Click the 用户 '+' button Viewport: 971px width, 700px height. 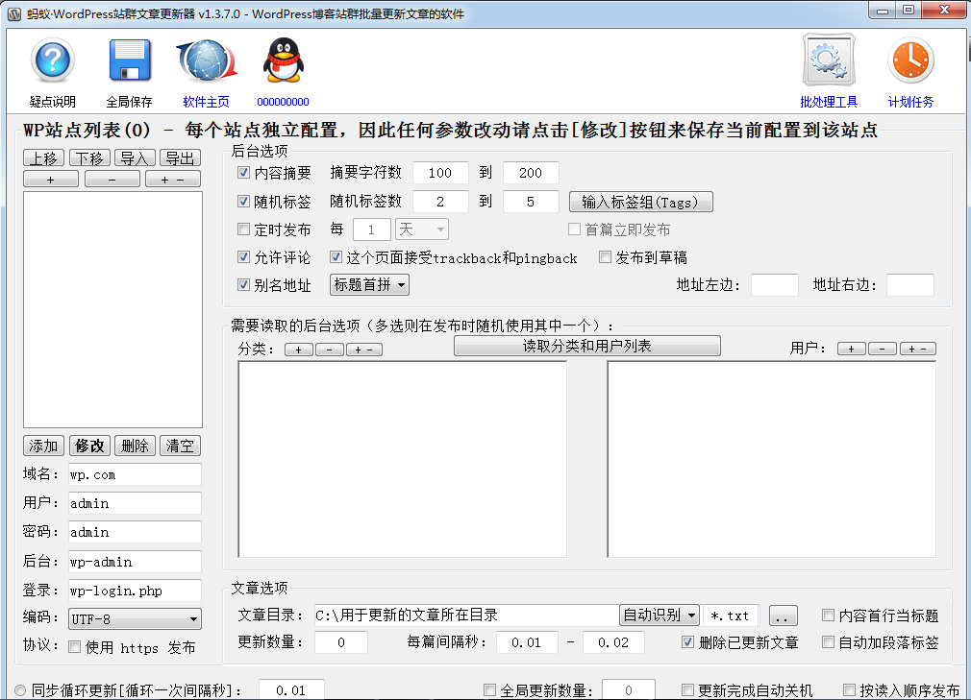(x=852, y=349)
